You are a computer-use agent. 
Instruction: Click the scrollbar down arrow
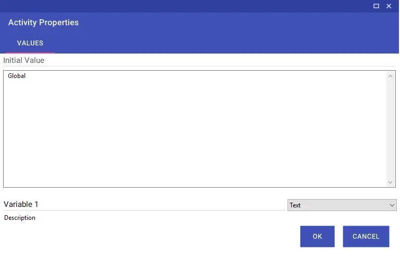tap(390, 182)
